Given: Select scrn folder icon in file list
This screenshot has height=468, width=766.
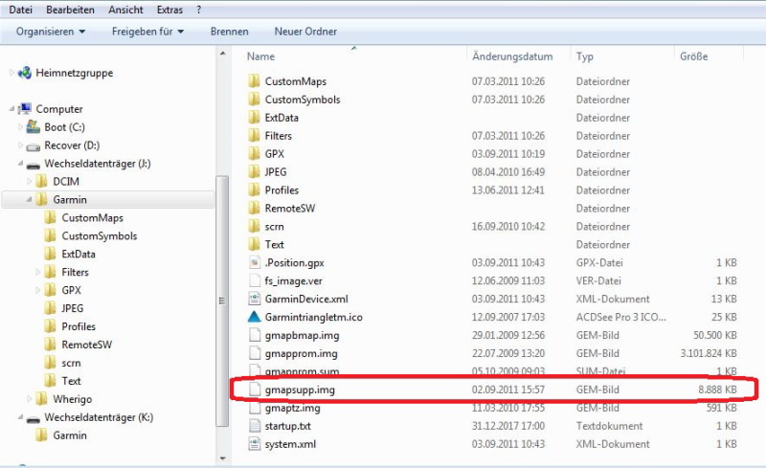Looking at the screenshot, I should pos(254,226).
